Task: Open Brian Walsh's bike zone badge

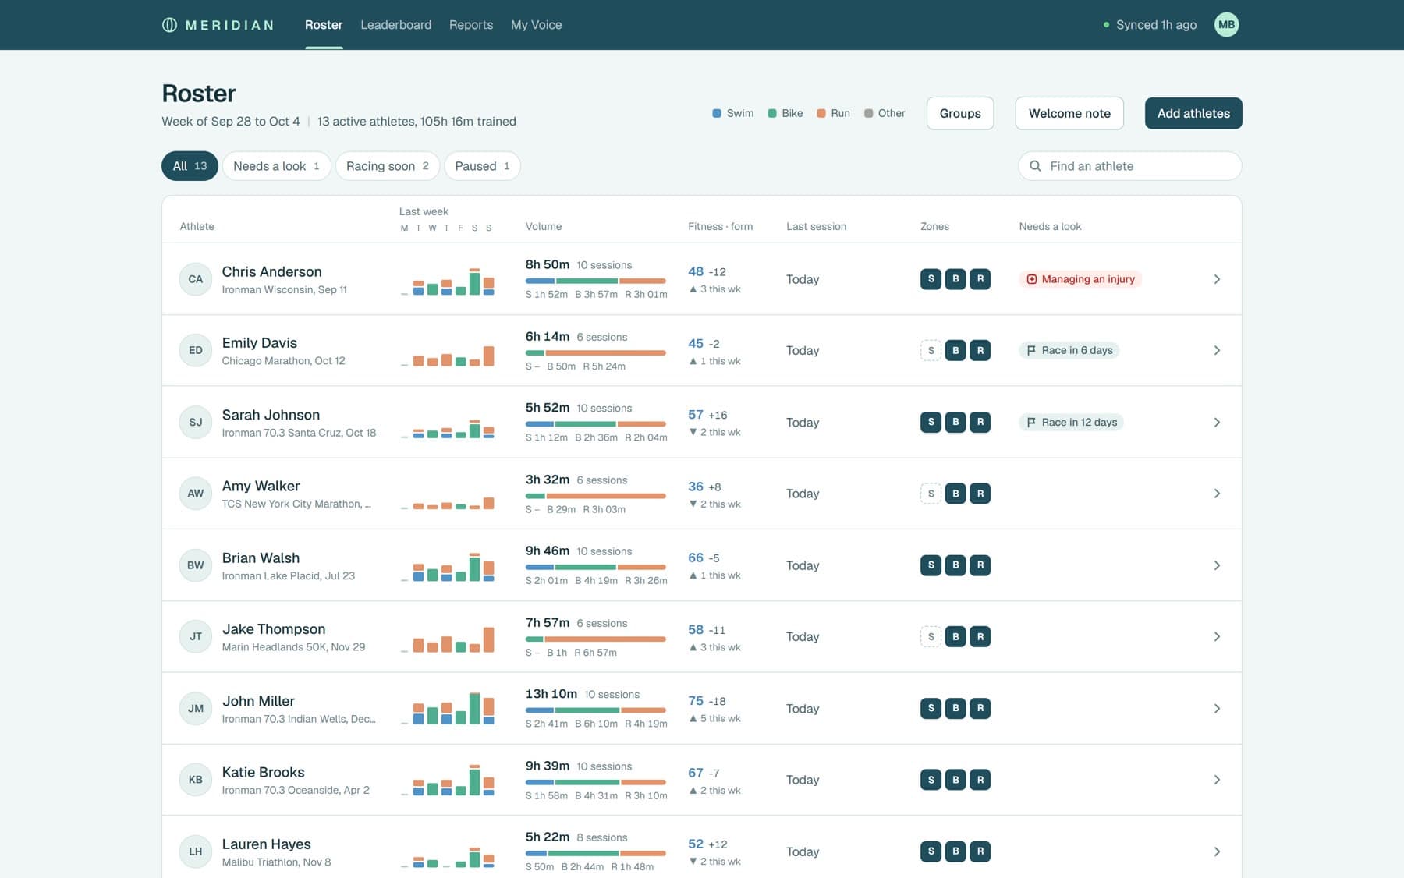Action: point(955,565)
